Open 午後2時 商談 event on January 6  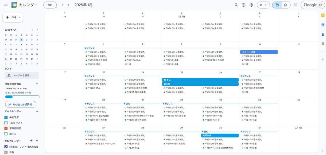pyautogui.click(x=93, y=64)
